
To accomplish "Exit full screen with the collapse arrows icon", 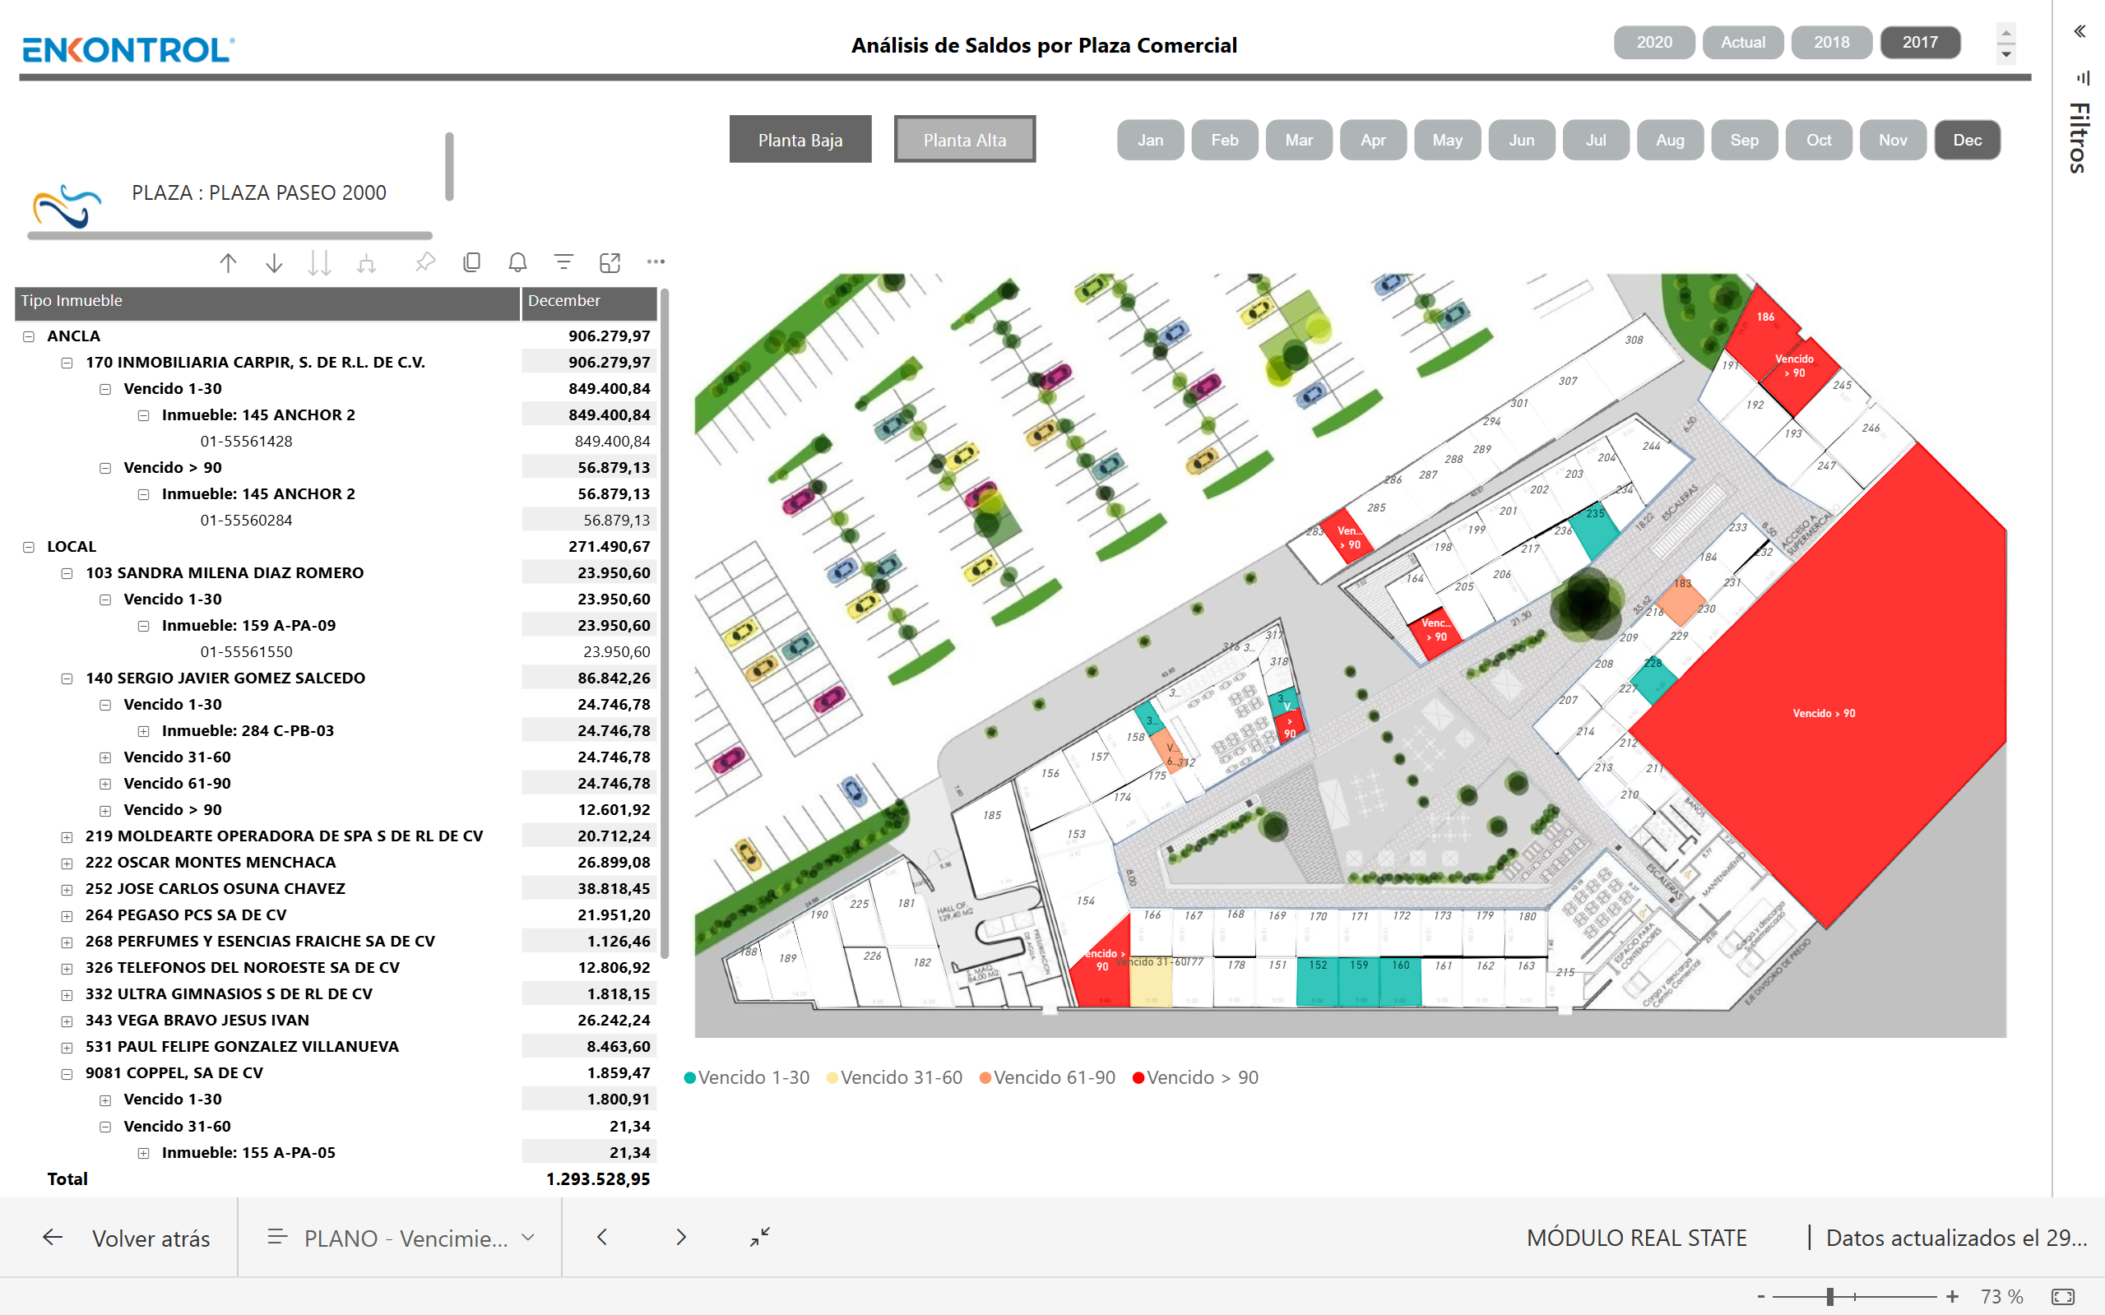I will click(x=760, y=1237).
